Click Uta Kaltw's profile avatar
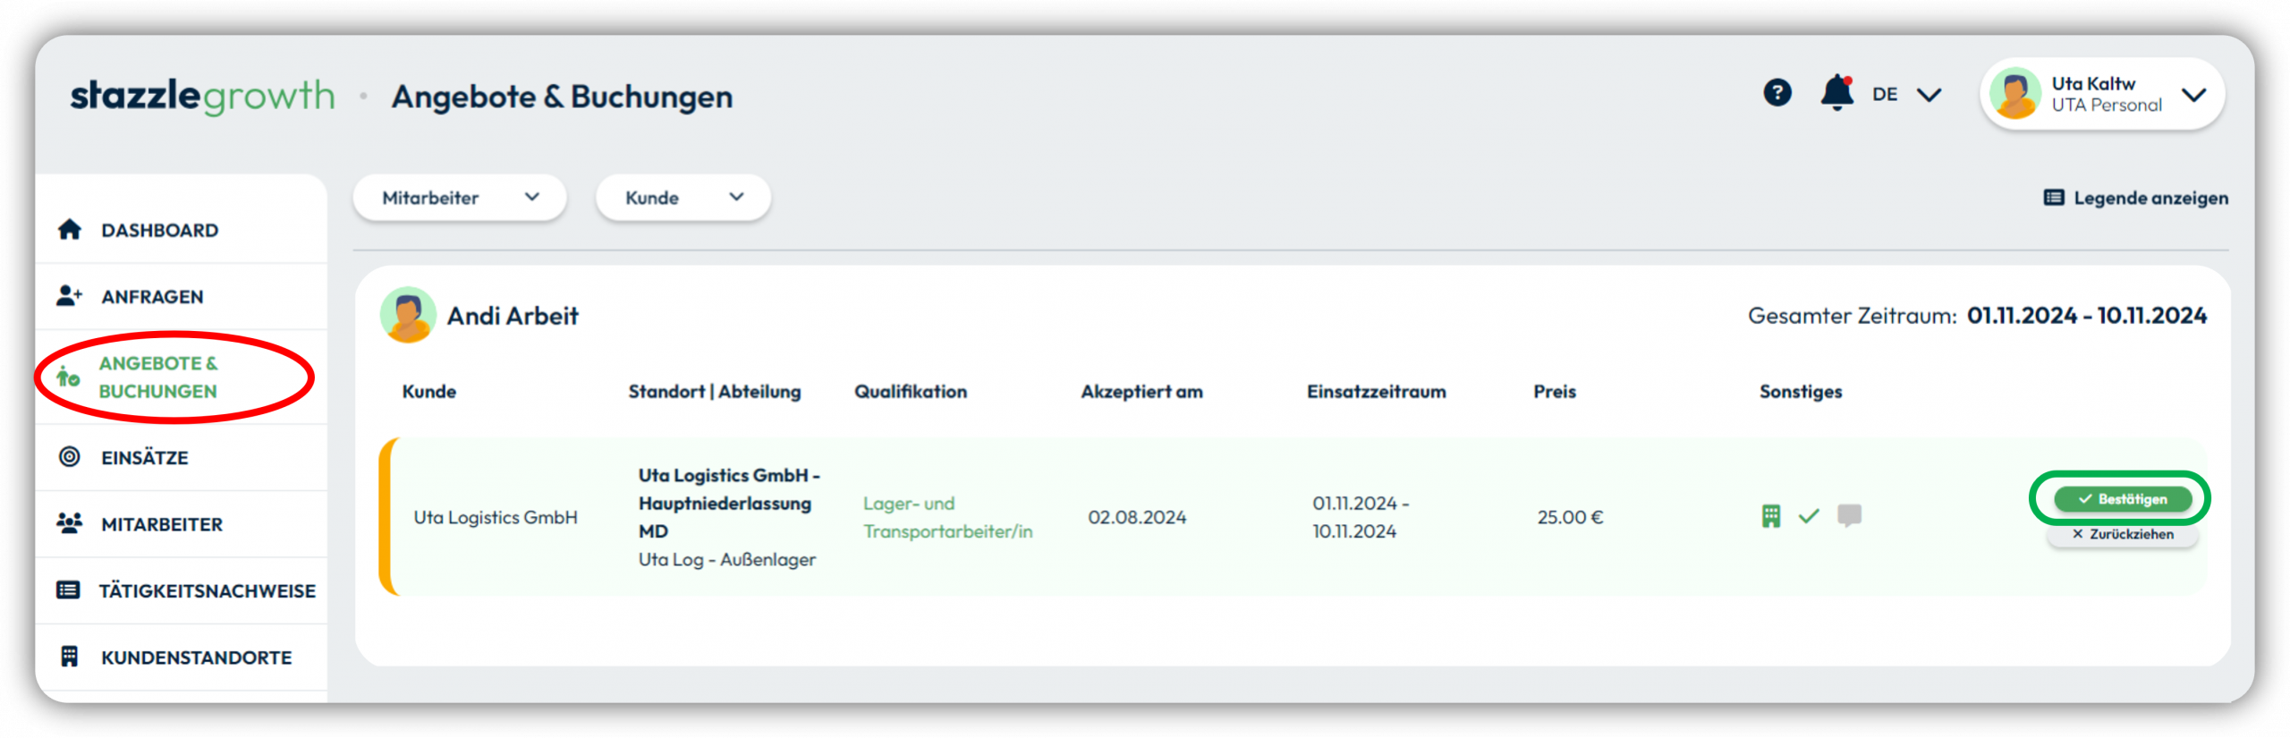This screenshot has height=738, width=2290. (x=2015, y=94)
